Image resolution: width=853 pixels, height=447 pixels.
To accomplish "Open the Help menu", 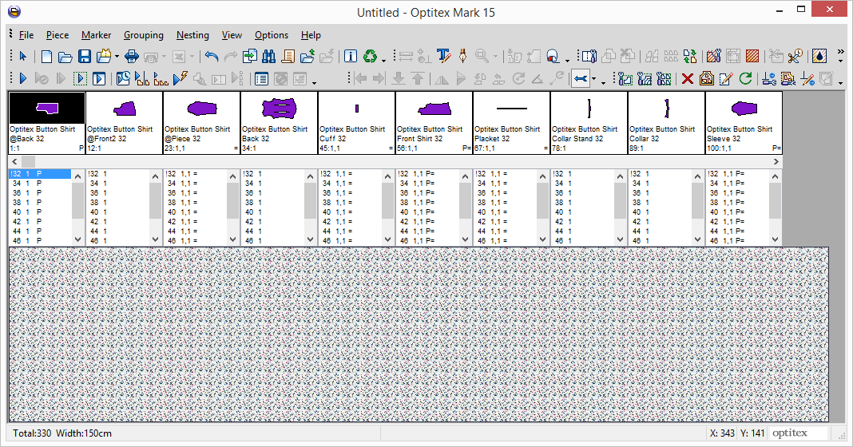I will pos(311,35).
